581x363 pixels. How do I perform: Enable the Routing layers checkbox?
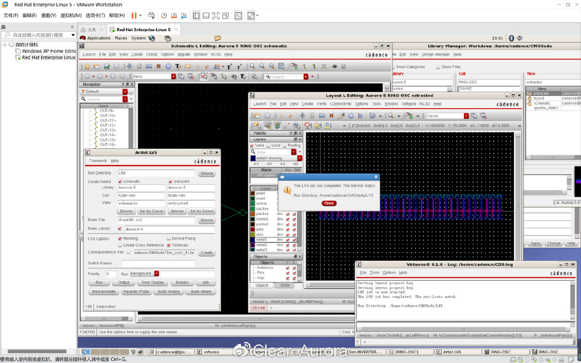click(285, 146)
